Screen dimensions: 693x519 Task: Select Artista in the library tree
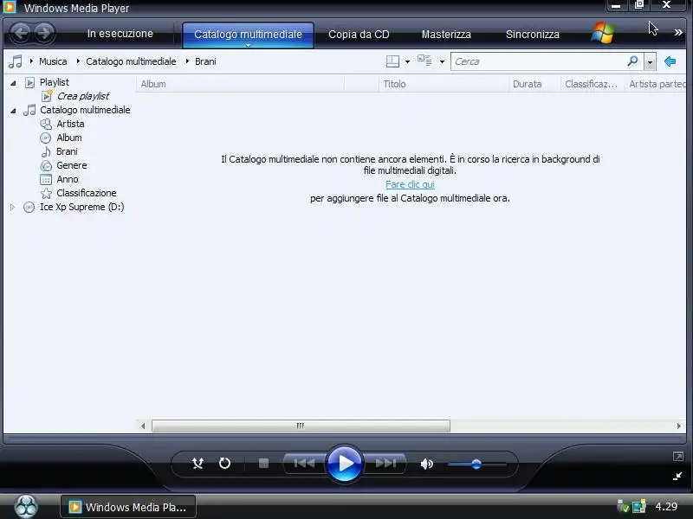[70, 124]
